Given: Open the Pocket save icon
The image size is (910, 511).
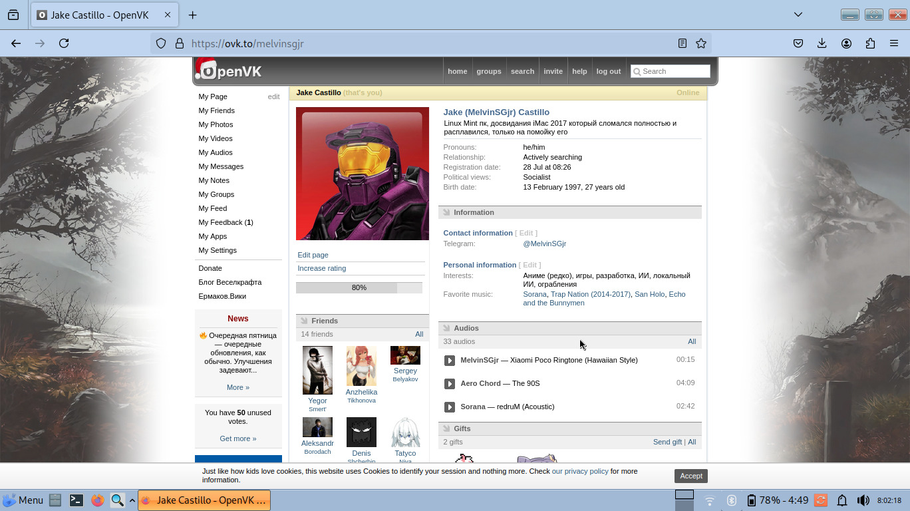Looking at the screenshot, I should pos(798,43).
